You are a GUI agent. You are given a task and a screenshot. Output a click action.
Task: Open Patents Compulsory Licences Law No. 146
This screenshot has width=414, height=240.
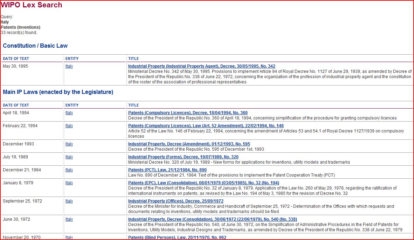click(x=206, y=126)
